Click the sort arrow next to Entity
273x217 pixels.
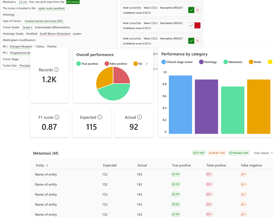coord(47,165)
